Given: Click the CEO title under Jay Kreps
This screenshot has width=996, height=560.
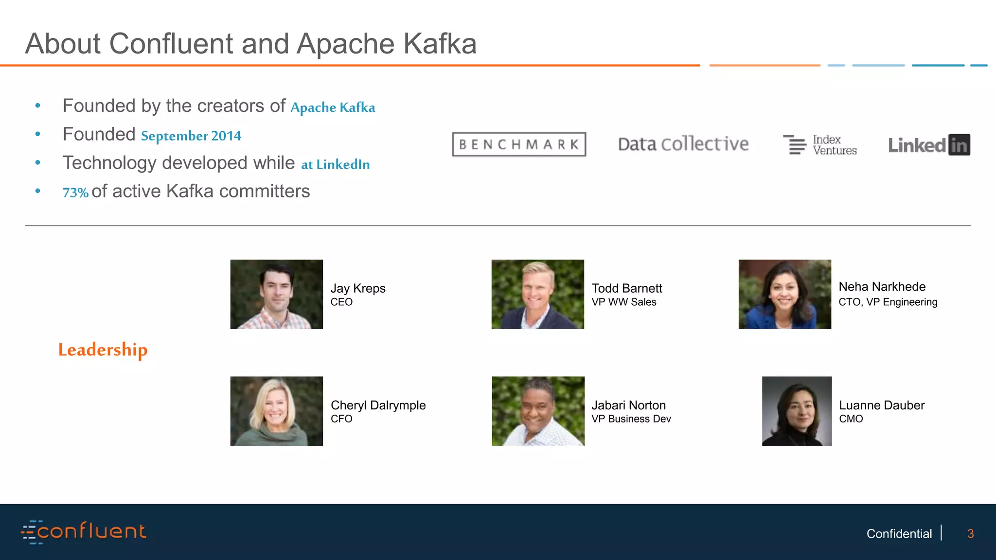Looking at the screenshot, I should (341, 302).
